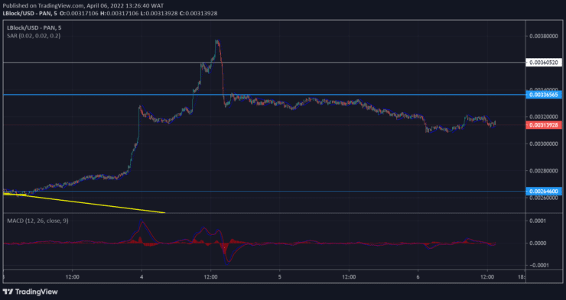Viewport: 566px width, 300px height.
Task: Click the thin blue horizontal line at 0.00264600
Action: click(x=264, y=192)
